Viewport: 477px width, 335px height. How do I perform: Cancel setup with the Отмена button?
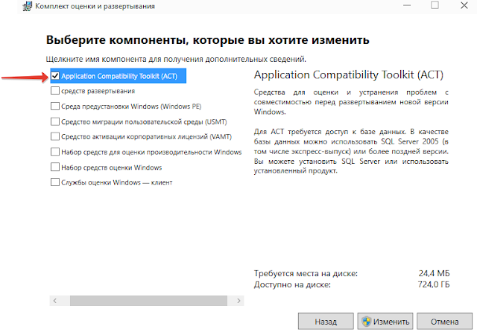(444, 322)
